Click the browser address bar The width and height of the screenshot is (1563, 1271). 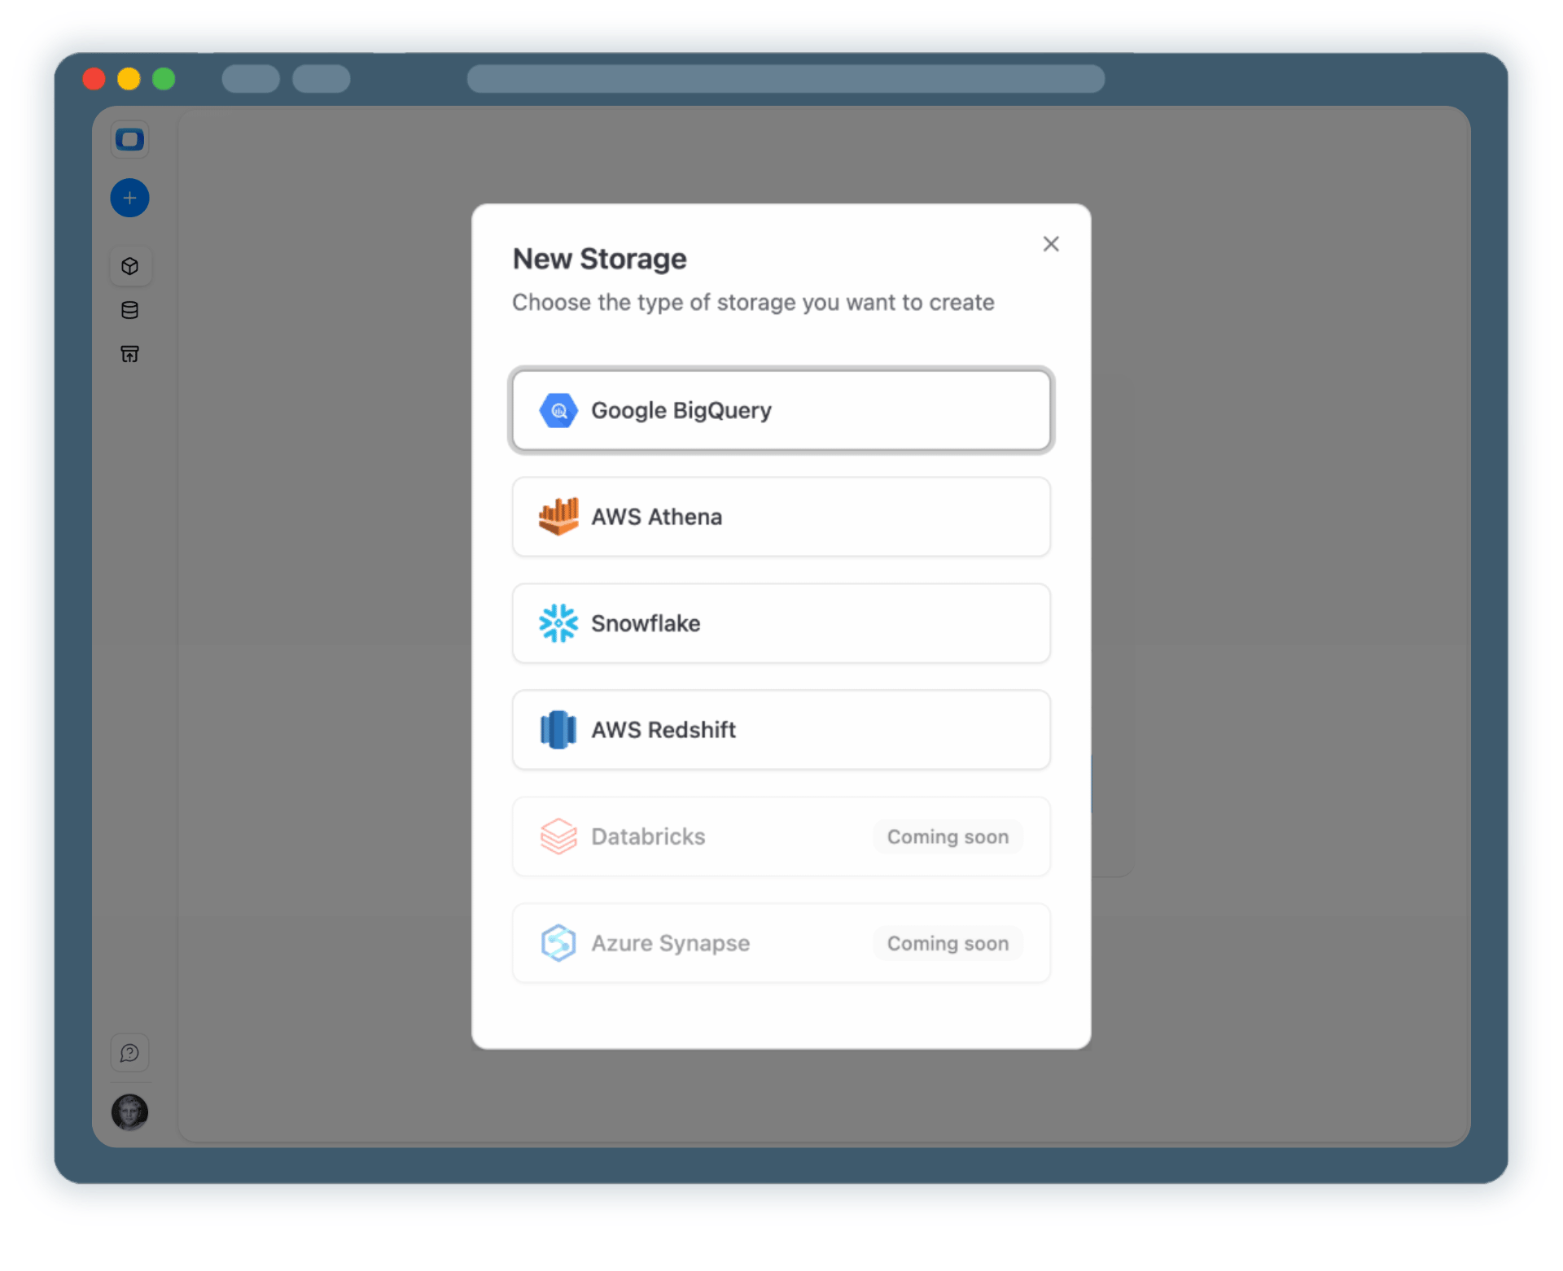pos(785,79)
